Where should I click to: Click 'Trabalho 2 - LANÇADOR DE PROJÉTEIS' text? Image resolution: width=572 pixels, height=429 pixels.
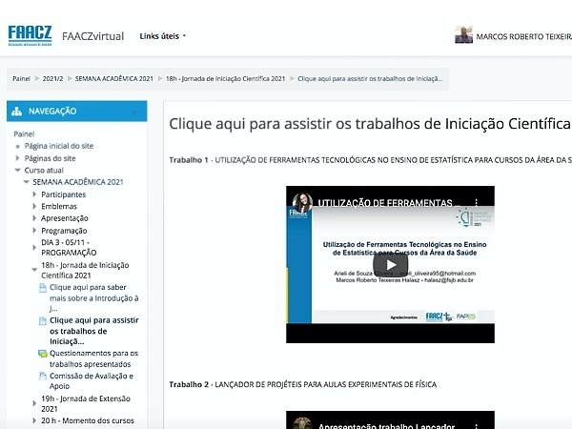(x=303, y=384)
